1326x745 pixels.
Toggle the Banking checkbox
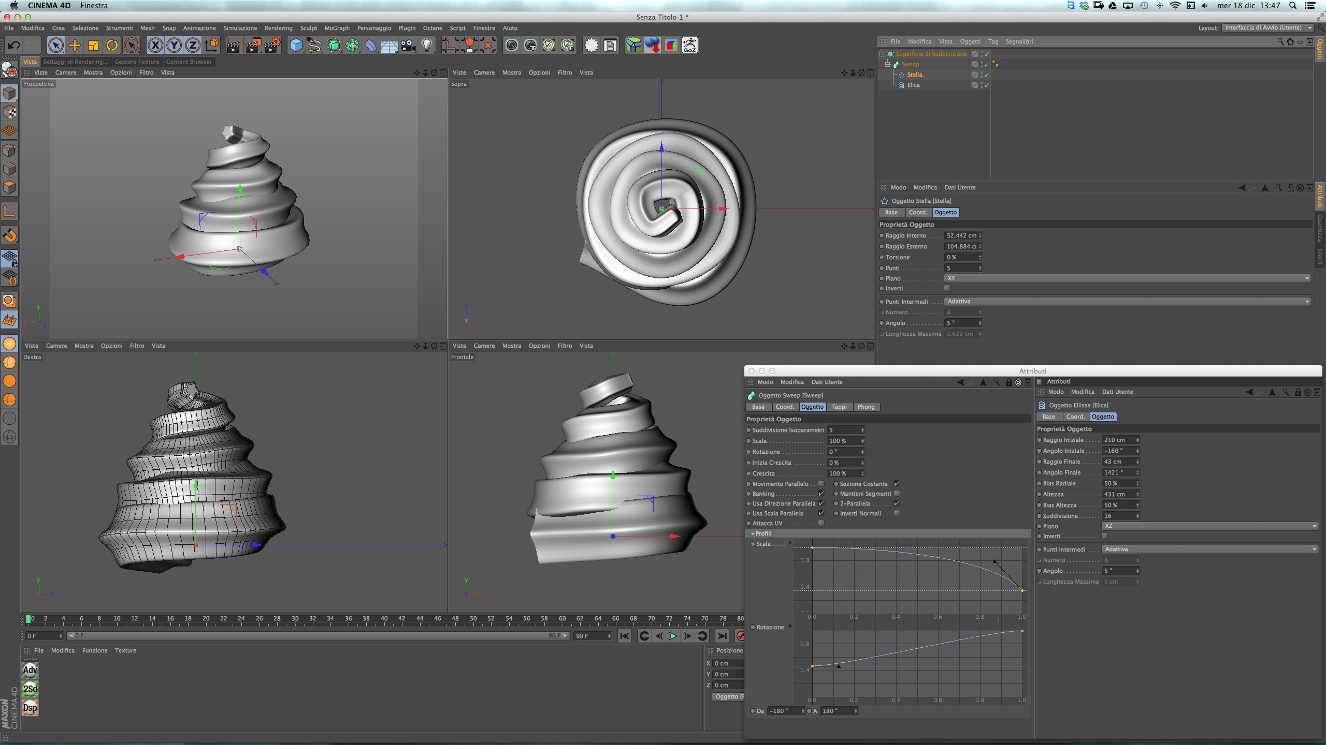click(x=821, y=494)
